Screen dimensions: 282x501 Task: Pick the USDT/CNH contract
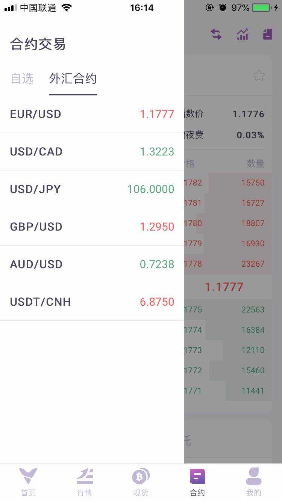point(92,302)
